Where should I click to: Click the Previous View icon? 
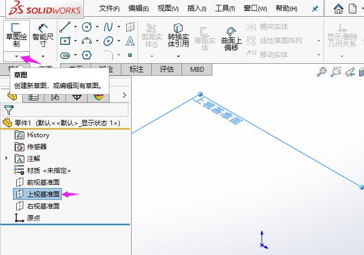[350, 71]
